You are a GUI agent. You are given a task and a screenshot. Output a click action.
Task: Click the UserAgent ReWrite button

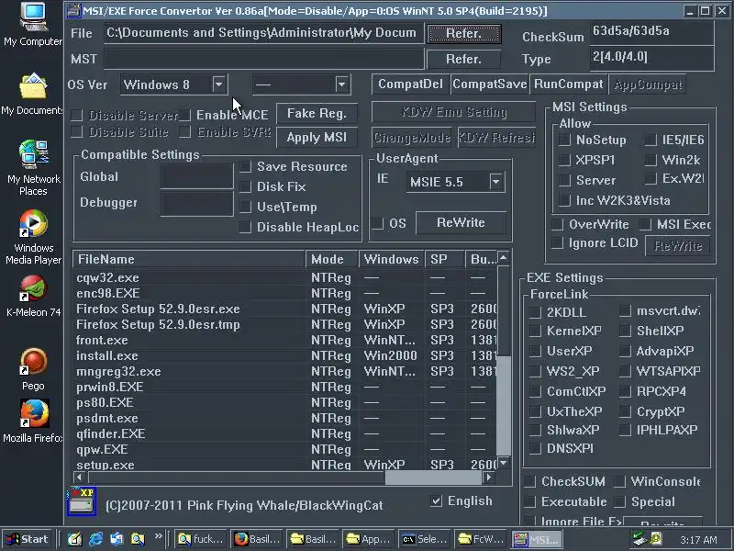tap(461, 223)
